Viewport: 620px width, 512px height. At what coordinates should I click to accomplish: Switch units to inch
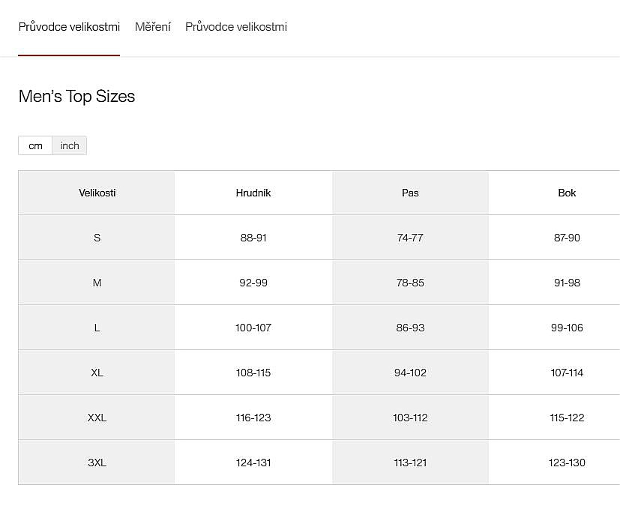tap(70, 145)
